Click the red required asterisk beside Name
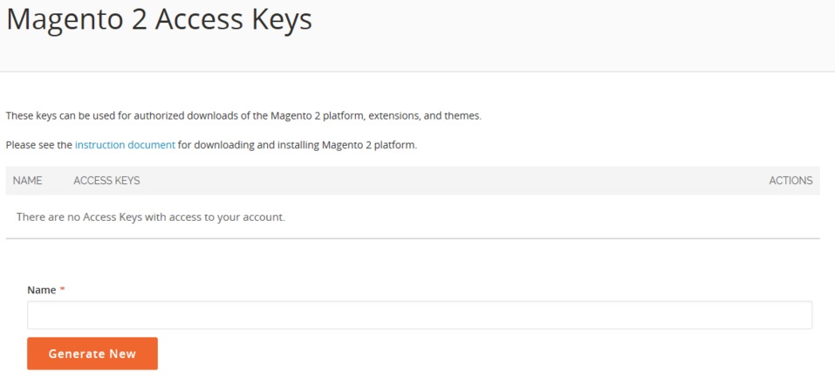This screenshot has height=378, width=835. [62, 290]
